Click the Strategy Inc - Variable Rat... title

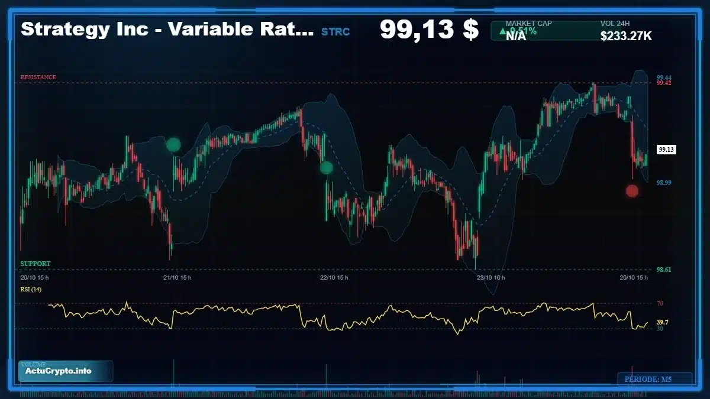[x=167, y=30]
